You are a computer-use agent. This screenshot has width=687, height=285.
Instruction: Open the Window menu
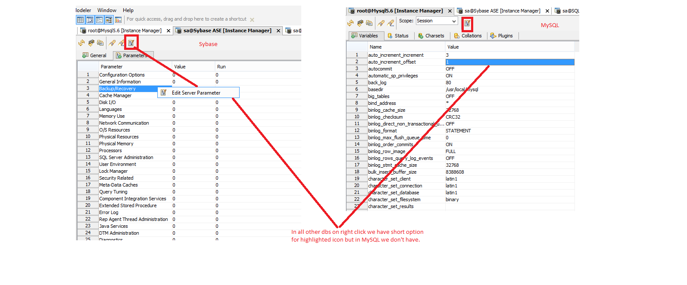tap(107, 10)
